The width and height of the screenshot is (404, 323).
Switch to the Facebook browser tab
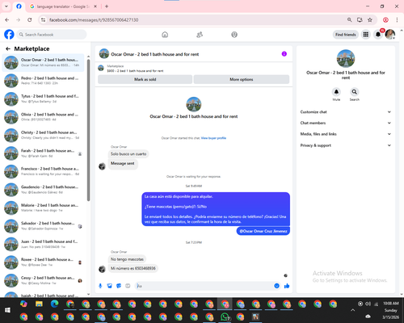coord(19,6)
